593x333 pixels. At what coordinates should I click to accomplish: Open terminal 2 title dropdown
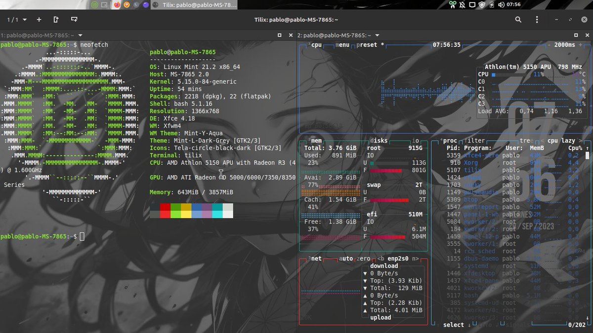[377, 35]
